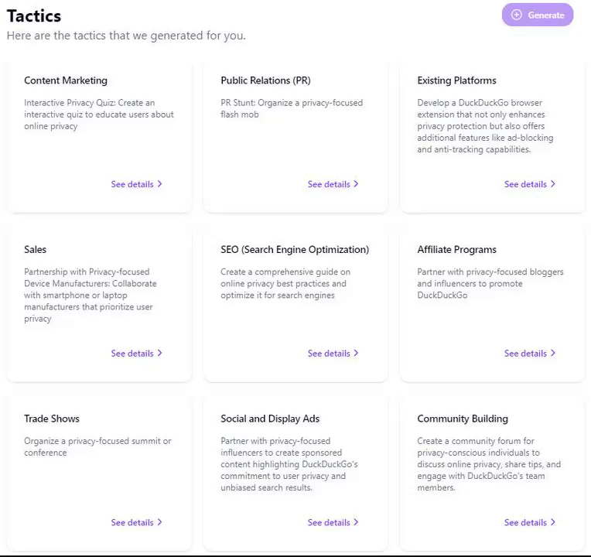Screen dimensions: 591x557
Task: Click chevron arrow on Content Marketing card
Action: (x=160, y=184)
